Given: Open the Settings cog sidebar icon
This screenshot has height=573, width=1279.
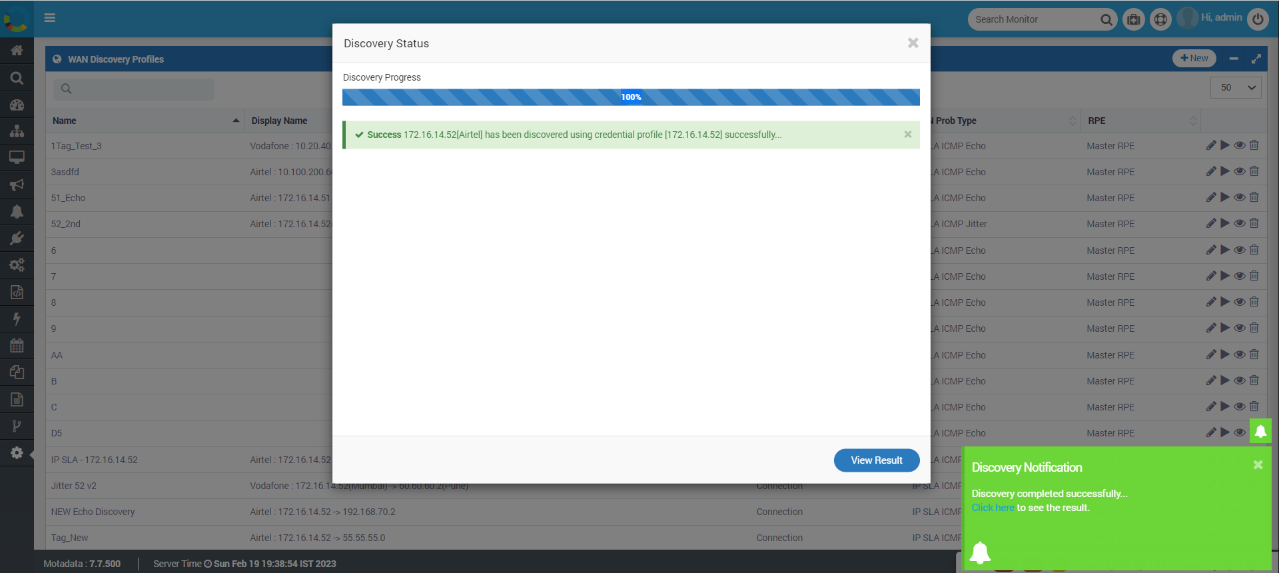Looking at the screenshot, I should point(17,453).
